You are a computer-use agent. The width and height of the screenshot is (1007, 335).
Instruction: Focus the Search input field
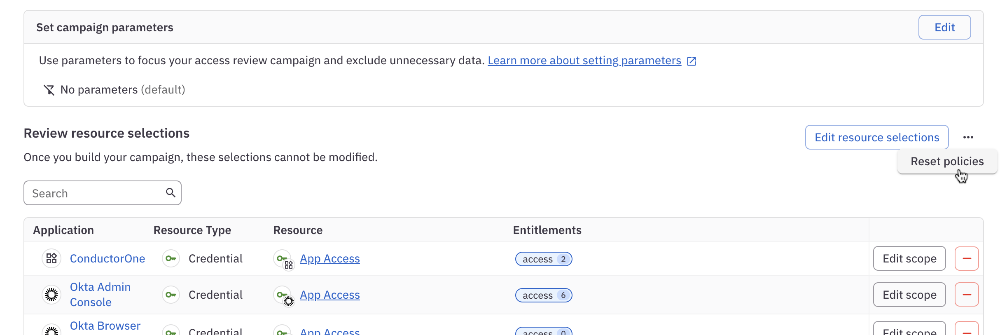(x=103, y=193)
